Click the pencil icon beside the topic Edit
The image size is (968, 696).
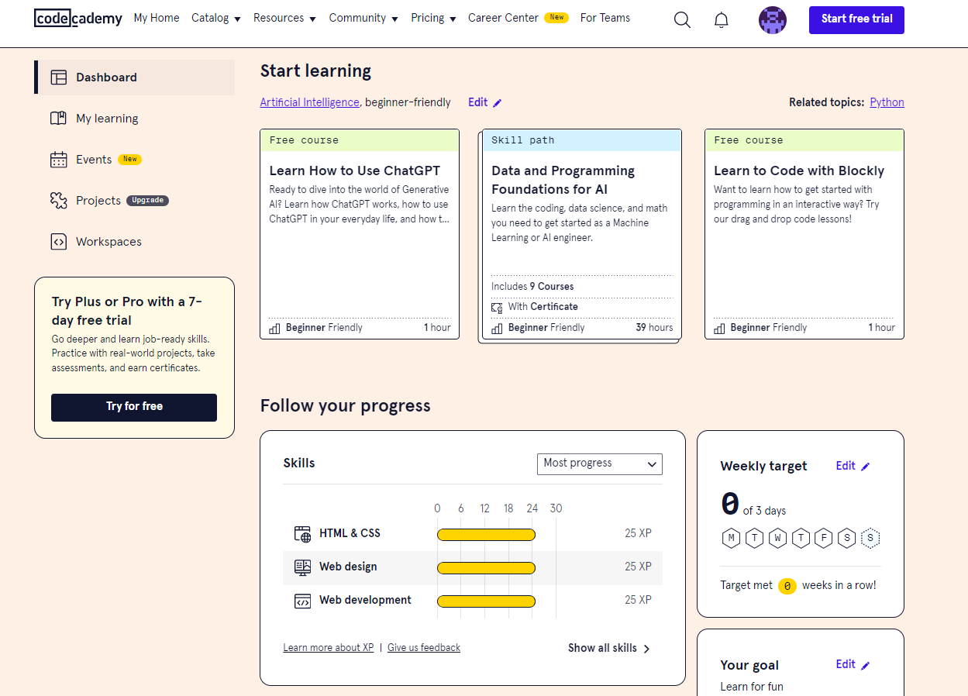pyautogui.click(x=498, y=103)
